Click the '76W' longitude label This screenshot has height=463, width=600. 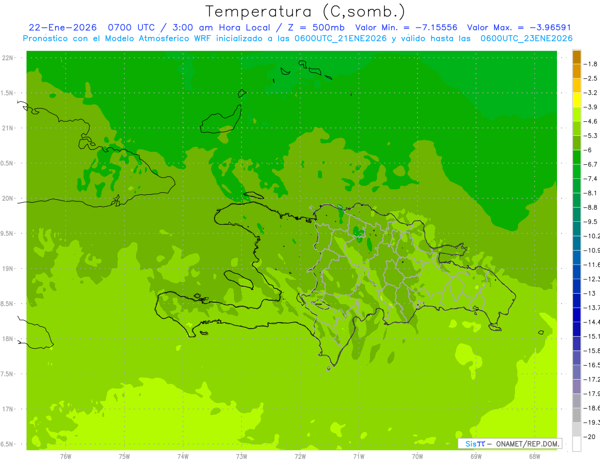click(x=65, y=456)
